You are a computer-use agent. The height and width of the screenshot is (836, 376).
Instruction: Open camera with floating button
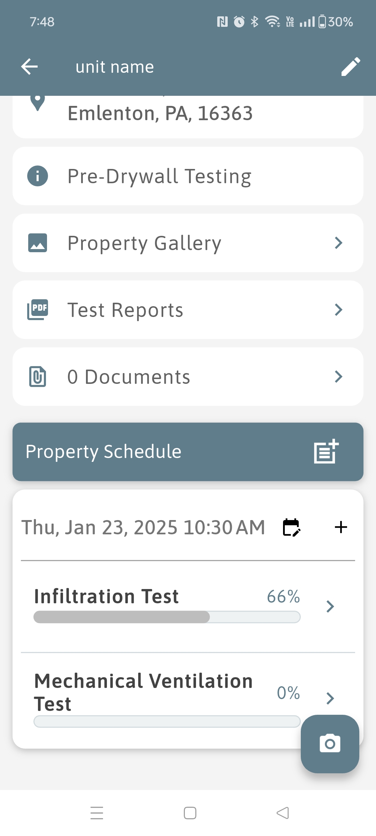tap(330, 744)
